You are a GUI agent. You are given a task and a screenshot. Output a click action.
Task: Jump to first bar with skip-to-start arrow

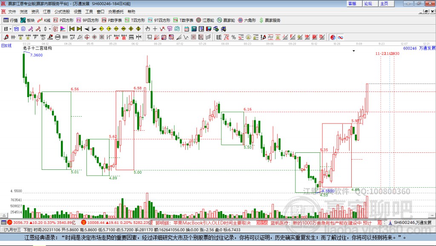point(72,29)
